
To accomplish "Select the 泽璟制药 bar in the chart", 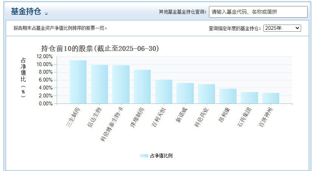I will click(142, 87).
